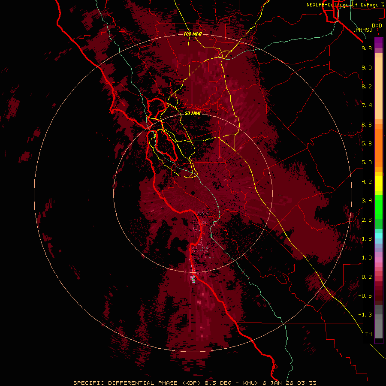This screenshot has width=386, height=386.
Task: Click the -0.5 value on the color scale
Action: pos(365,296)
